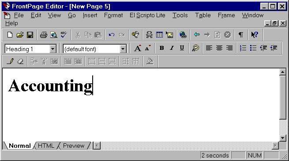Viewport: 289px width, 161px height.
Task: Open the Print icon in toolbar
Action: click(x=44, y=35)
